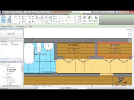Collapse the Floor Plans tree node
This screenshot has width=134, height=100.
coord(3,66)
